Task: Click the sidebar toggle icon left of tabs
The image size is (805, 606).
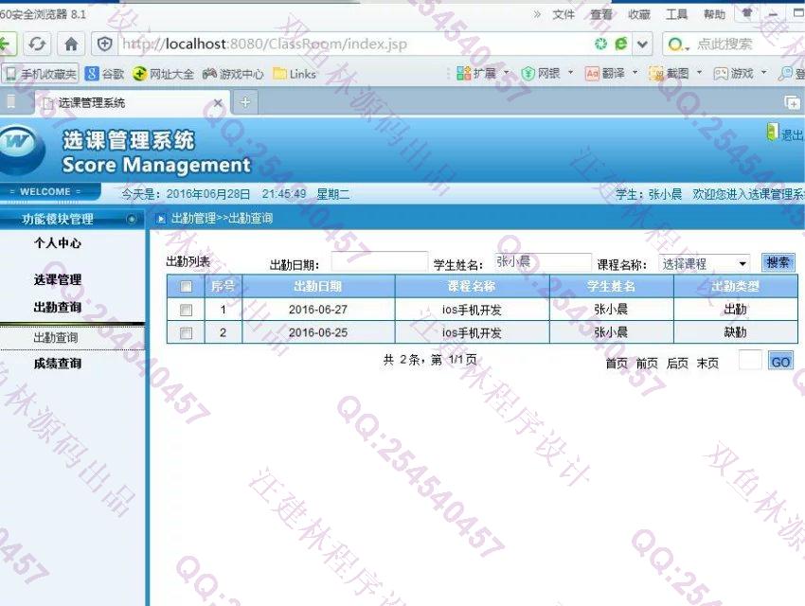Action: (10, 101)
